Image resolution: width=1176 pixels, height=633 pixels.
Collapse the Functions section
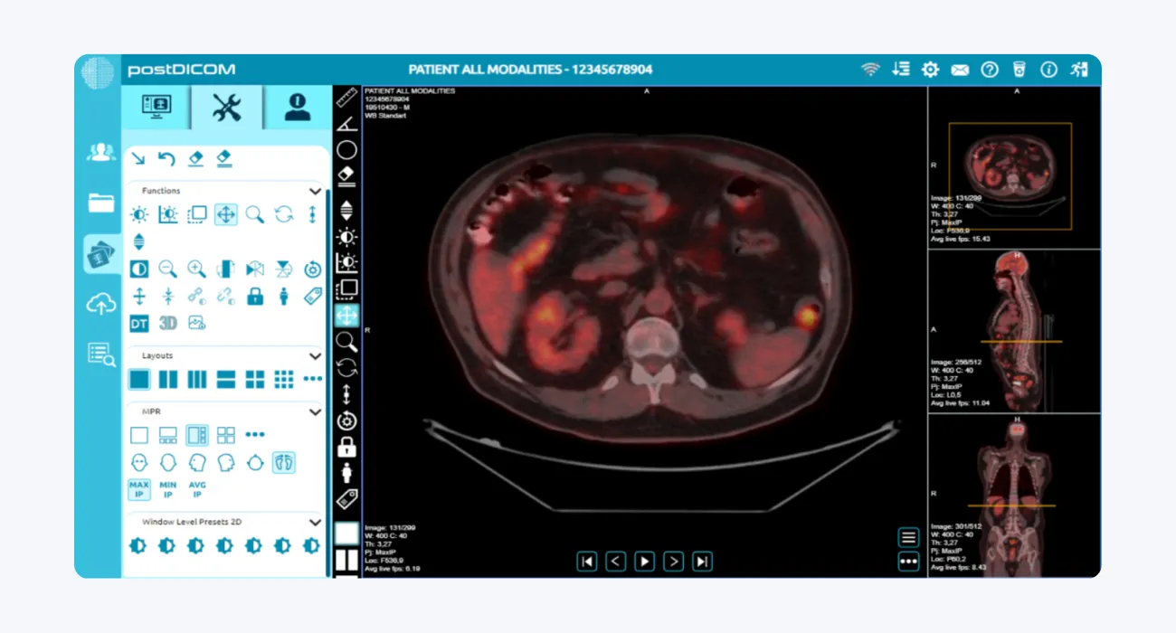316,191
